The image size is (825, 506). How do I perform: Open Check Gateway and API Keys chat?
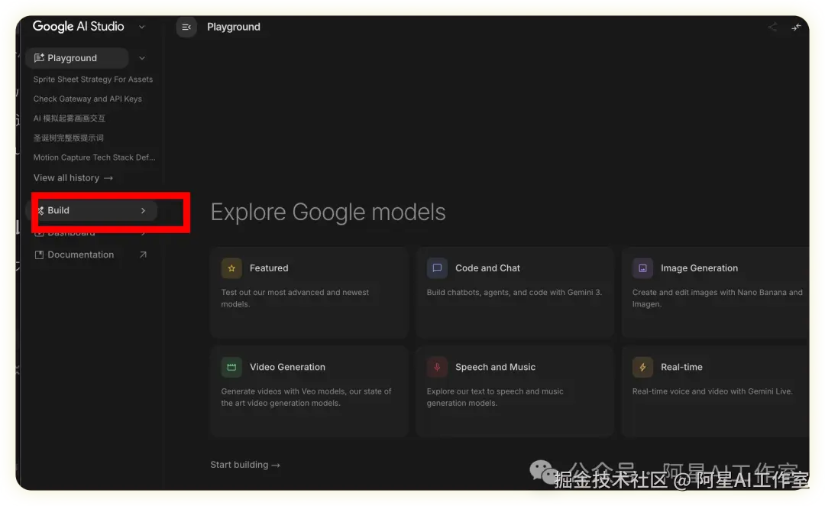[x=87, y=99]
